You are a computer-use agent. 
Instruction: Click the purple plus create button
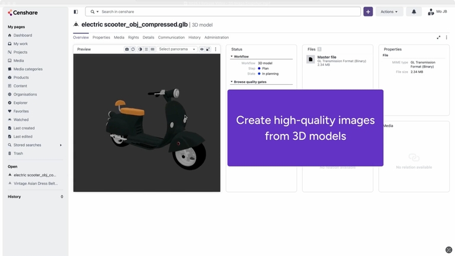pyautogui.click(x=368, y=12)
